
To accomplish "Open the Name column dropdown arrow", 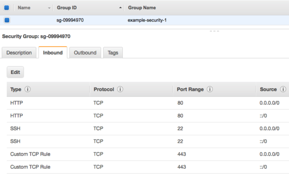I will click(49, 8).
